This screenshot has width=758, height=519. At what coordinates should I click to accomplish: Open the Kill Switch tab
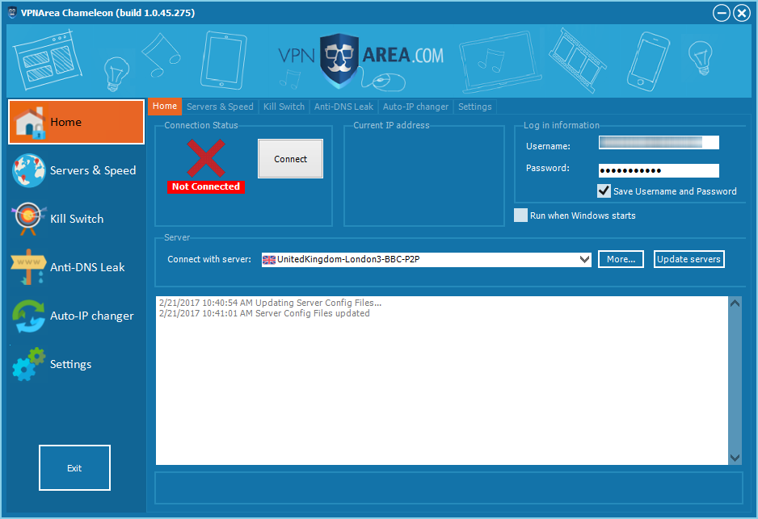pos(284,107)
